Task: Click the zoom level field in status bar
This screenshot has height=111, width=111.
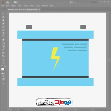Action: 10,110
